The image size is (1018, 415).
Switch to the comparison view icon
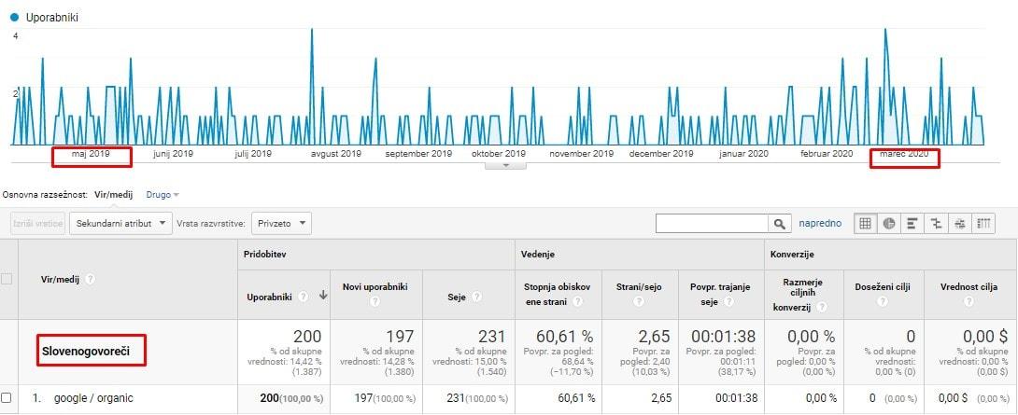(x=936, y=223)
